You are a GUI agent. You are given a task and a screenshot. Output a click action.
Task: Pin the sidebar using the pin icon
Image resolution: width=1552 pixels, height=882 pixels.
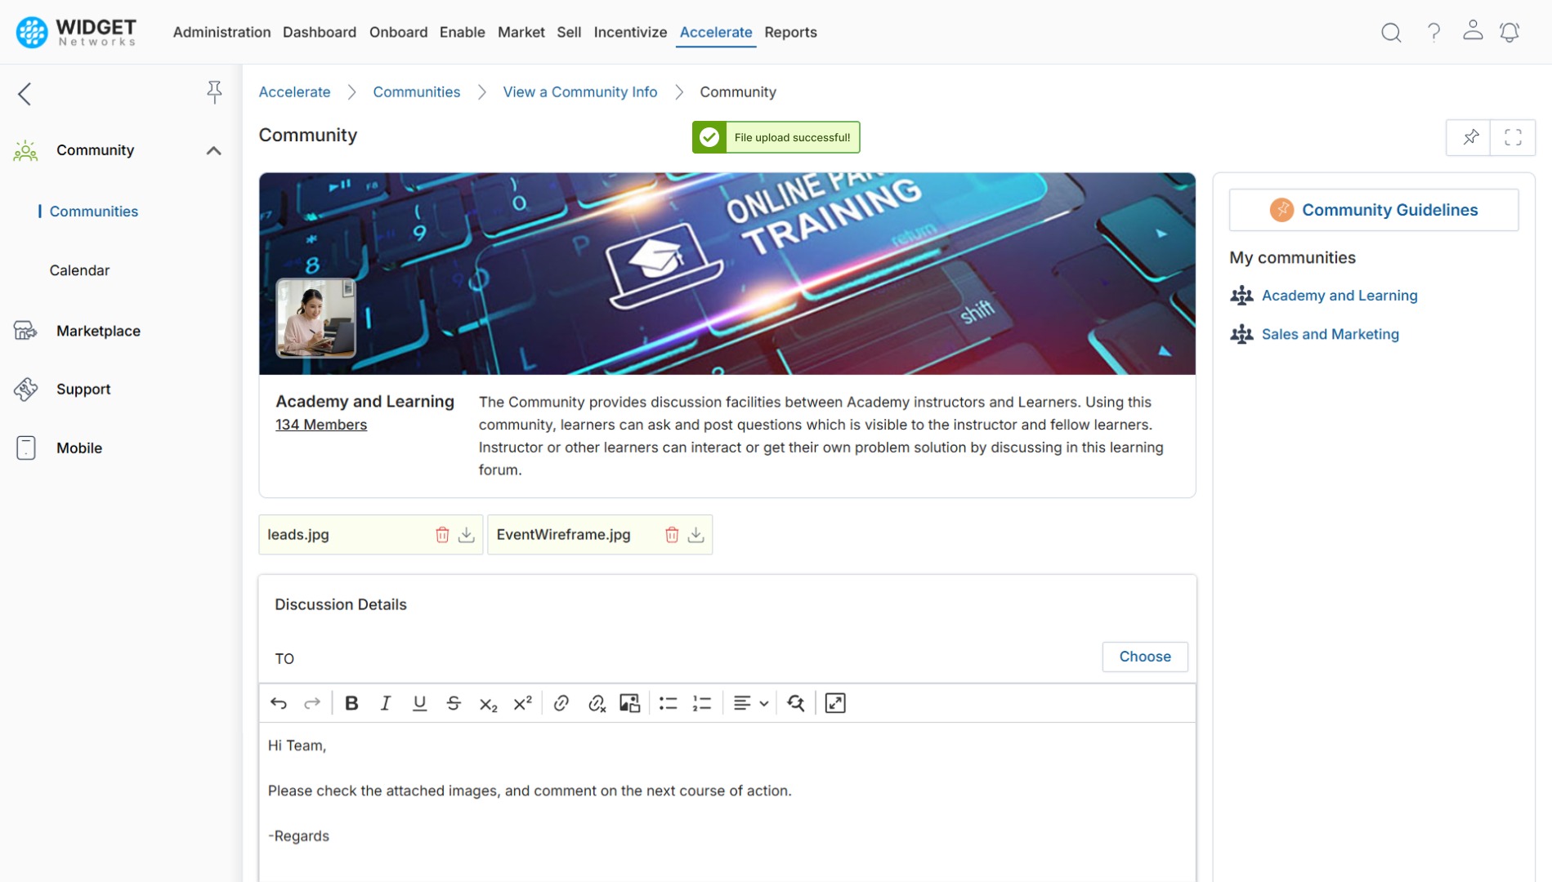214,92
